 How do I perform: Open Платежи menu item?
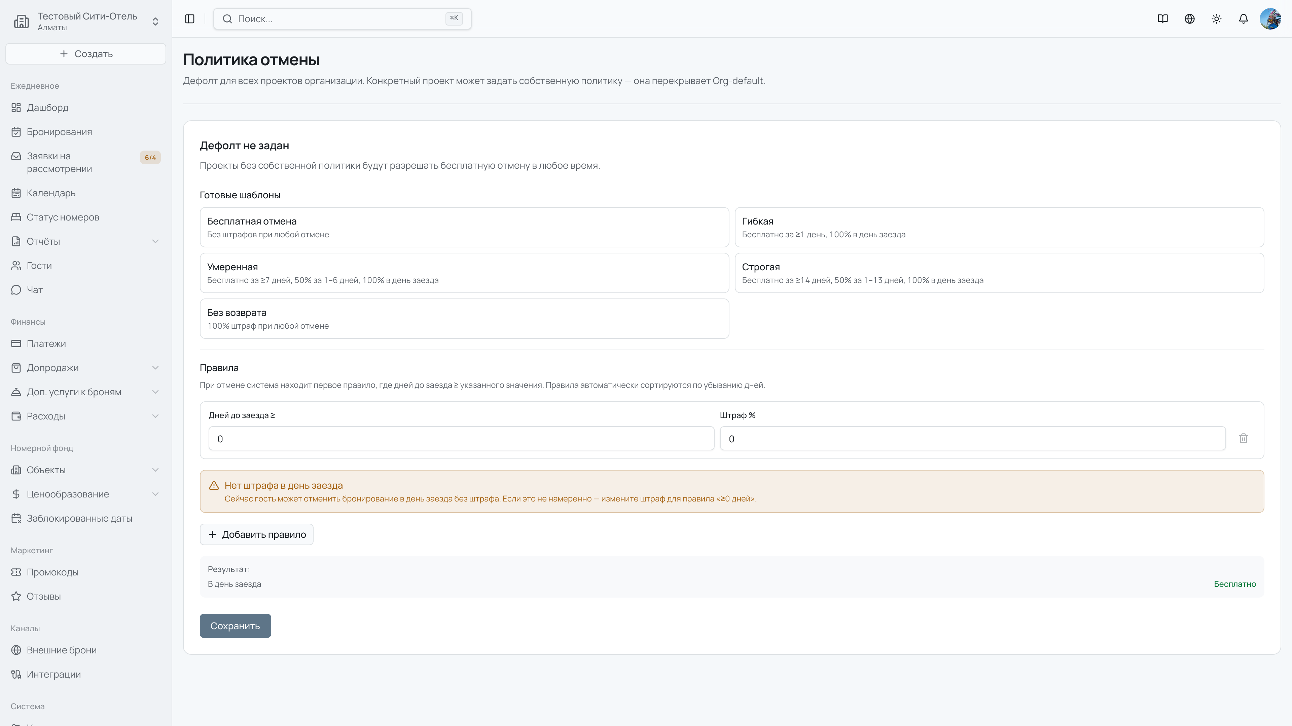(86, 344)
